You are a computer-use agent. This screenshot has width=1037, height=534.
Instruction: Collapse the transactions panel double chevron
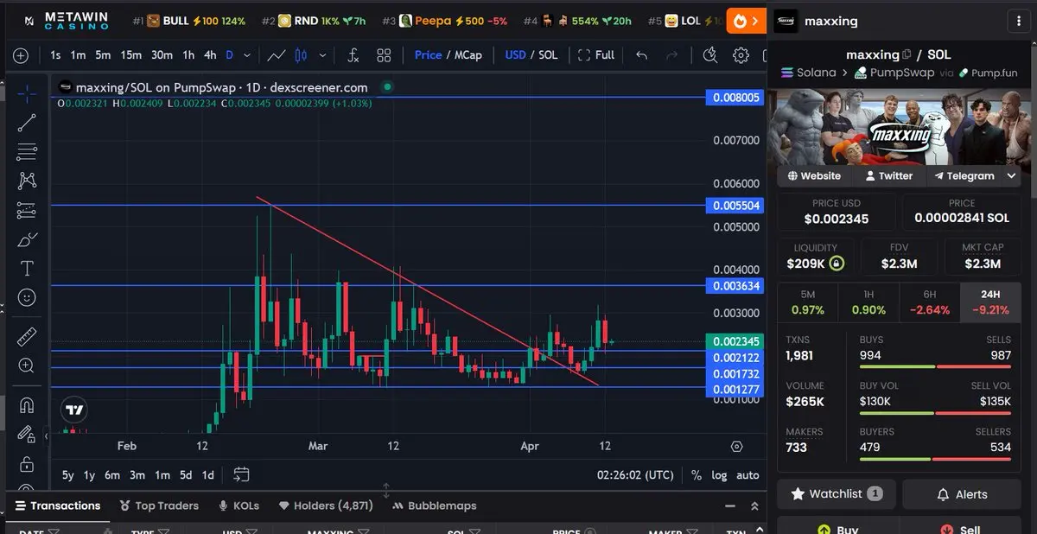click(754, 506)
